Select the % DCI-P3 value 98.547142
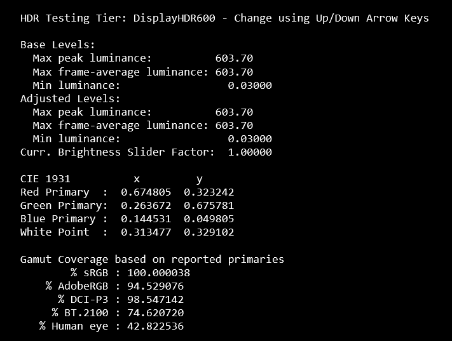The height and width of the screenshot is (341, 452). pyautogui.click(x=155, y=300)
